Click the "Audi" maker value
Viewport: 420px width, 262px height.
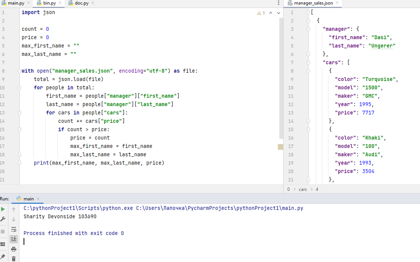(371, 154)
